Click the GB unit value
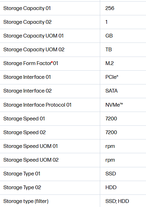This screenshot has height=207, width=146. point(109,36)
